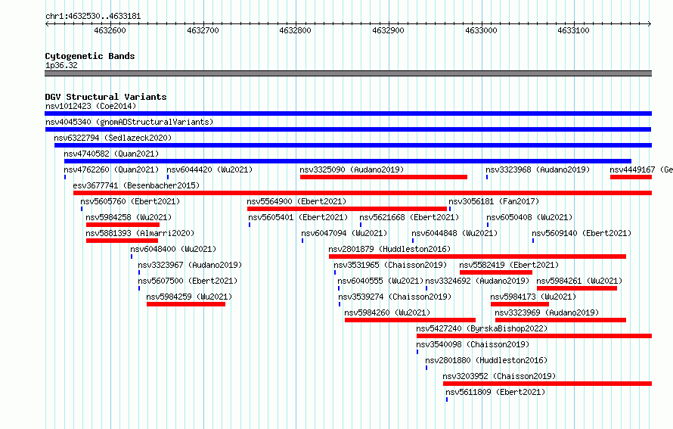Click the nsv6050408 (Wu2021) label
This screenshot has height=429, width=673.
(529, 217)
